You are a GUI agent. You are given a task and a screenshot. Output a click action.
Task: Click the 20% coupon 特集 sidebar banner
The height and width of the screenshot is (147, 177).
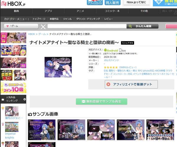pyautogui.click(x=13, y=63)
